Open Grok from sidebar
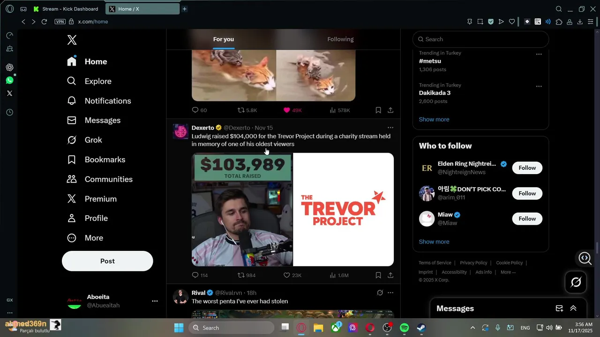Screen dimensions: 600x337 click(84, 140)
